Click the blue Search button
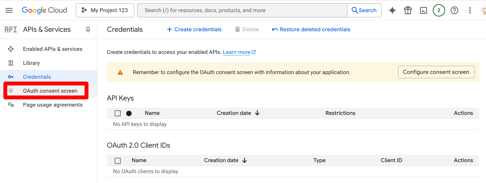 pyautogui.click(x=364, y=10)
